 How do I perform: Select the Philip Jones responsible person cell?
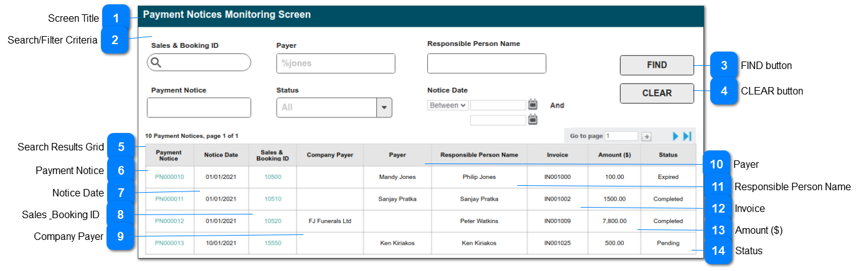(479, 177)
